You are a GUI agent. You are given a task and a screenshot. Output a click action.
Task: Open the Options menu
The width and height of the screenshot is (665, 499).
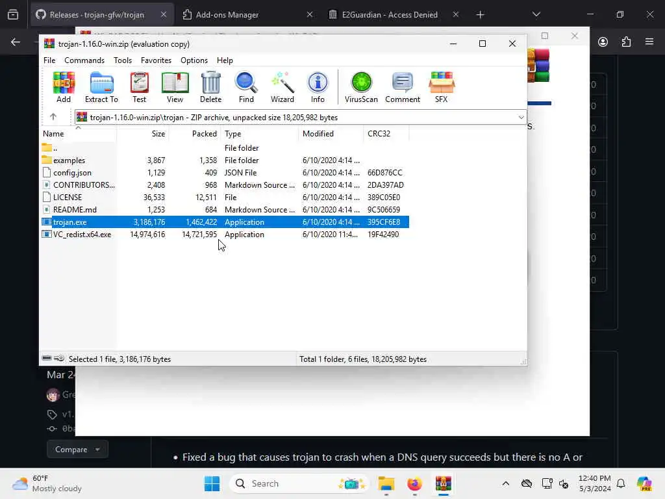click(x=194, y=60)
